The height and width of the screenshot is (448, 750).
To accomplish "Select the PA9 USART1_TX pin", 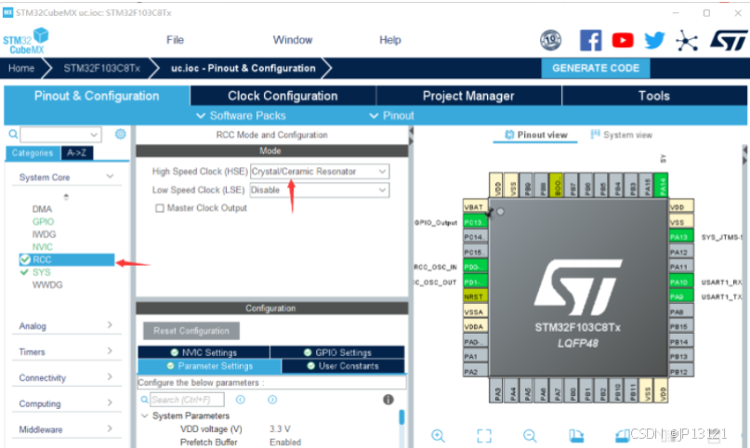I will (x=680, y=296).
